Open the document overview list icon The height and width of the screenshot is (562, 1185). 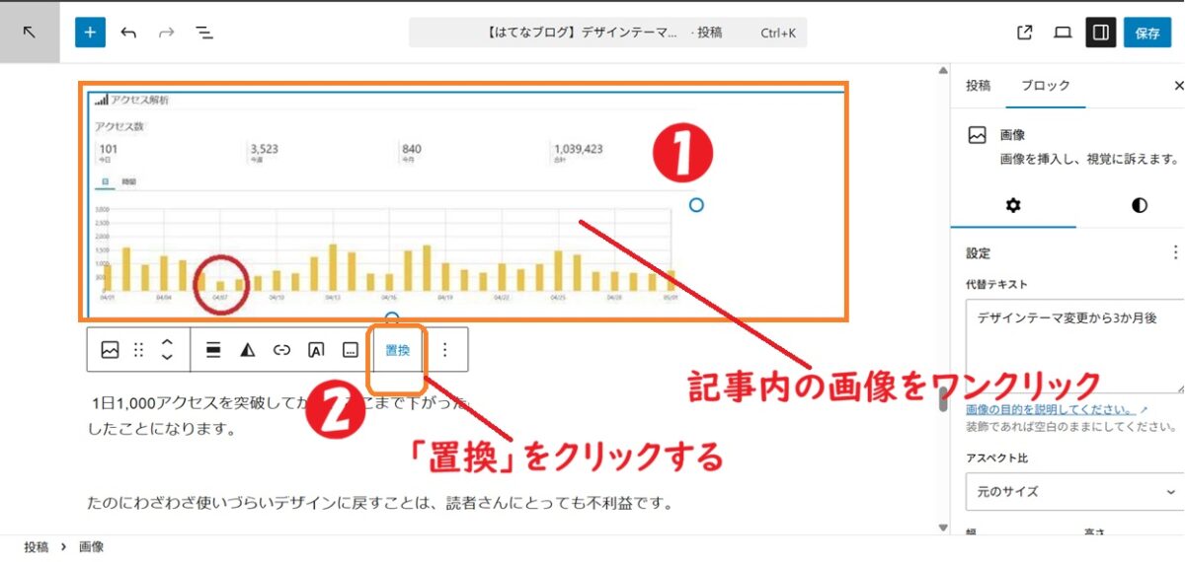click(x=204, y=33)
